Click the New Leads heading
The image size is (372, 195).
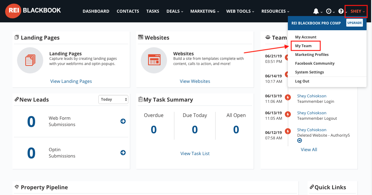point(34,100)
